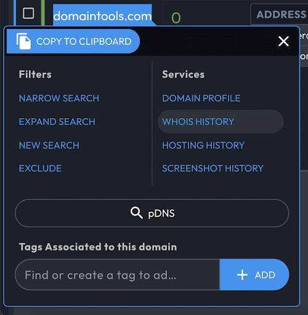The height and width of the screenshot is (315, 308).
Task: Open Screenshot History service
Action: (x=213, y=169)
